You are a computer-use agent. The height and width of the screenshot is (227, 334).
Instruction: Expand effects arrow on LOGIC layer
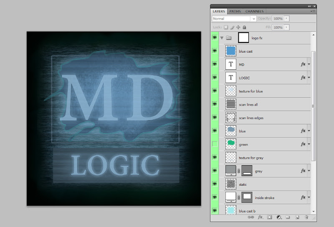click(309, 78)
